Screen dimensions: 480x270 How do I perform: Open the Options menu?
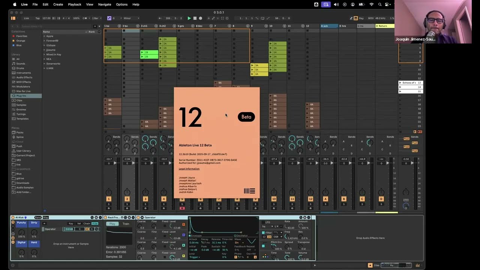pyautogui.click(x=122, y=4)
